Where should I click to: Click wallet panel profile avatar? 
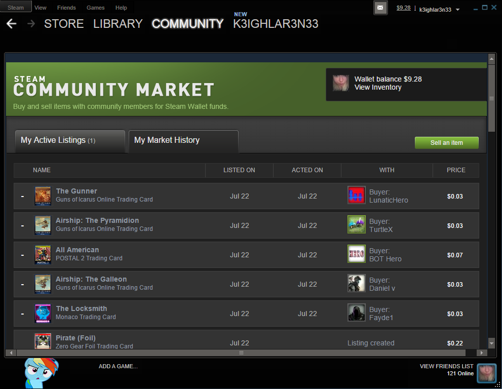pyautogui.click(x=341, y=83)
